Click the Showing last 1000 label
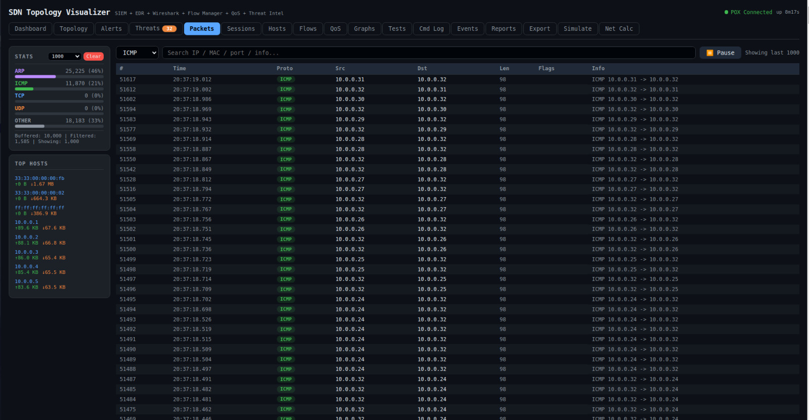The width and height of the screenshot is (809, 420). coord(772,53)
